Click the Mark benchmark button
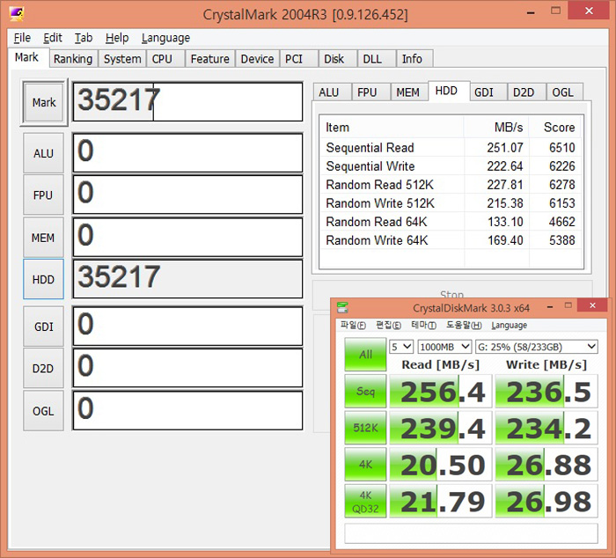The width and height of the screenshot is (616, 558). click(x=44, y=103)
